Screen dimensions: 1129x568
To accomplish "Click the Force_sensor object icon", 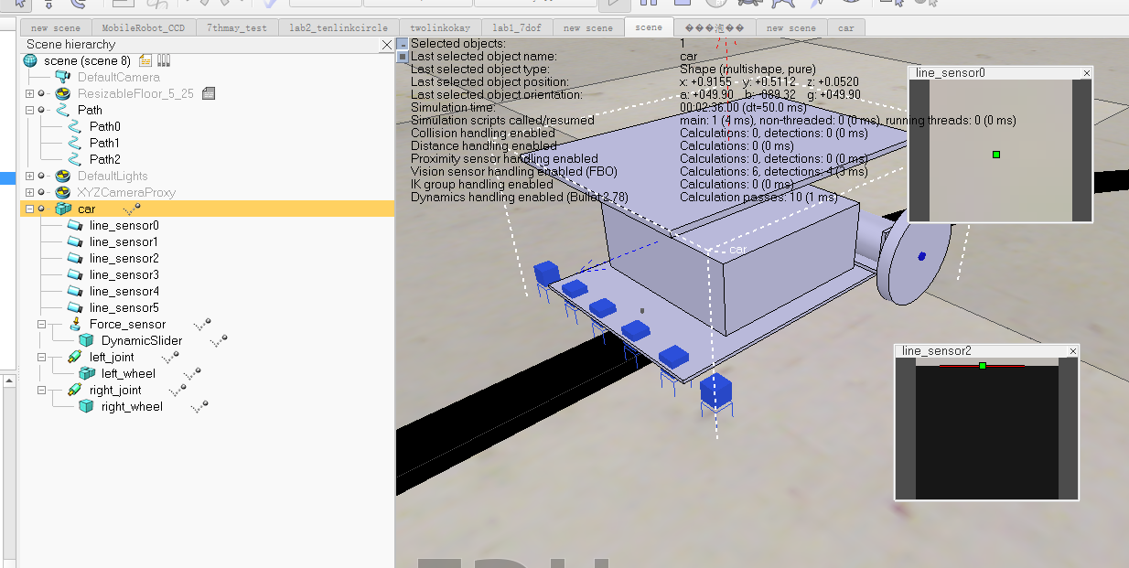I will coord(75,325).
